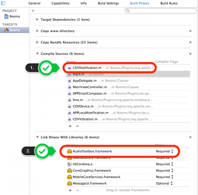The height and width of the screenshot is (195, 198).
Task: Switch to the Build Settings tab
Action: coord(108,3)
